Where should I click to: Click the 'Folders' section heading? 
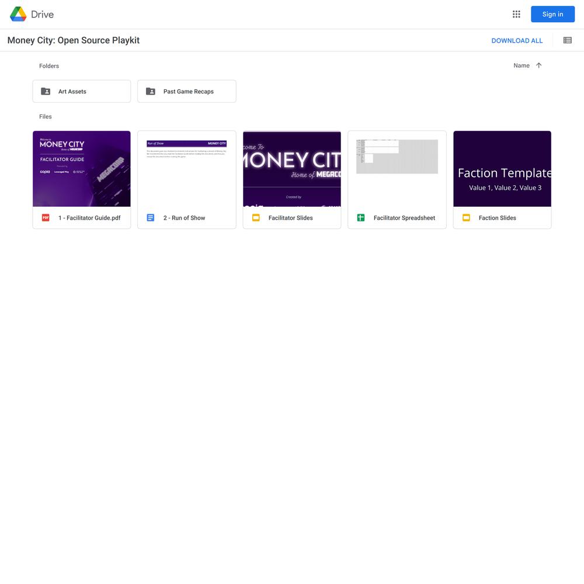coord(49,66)
